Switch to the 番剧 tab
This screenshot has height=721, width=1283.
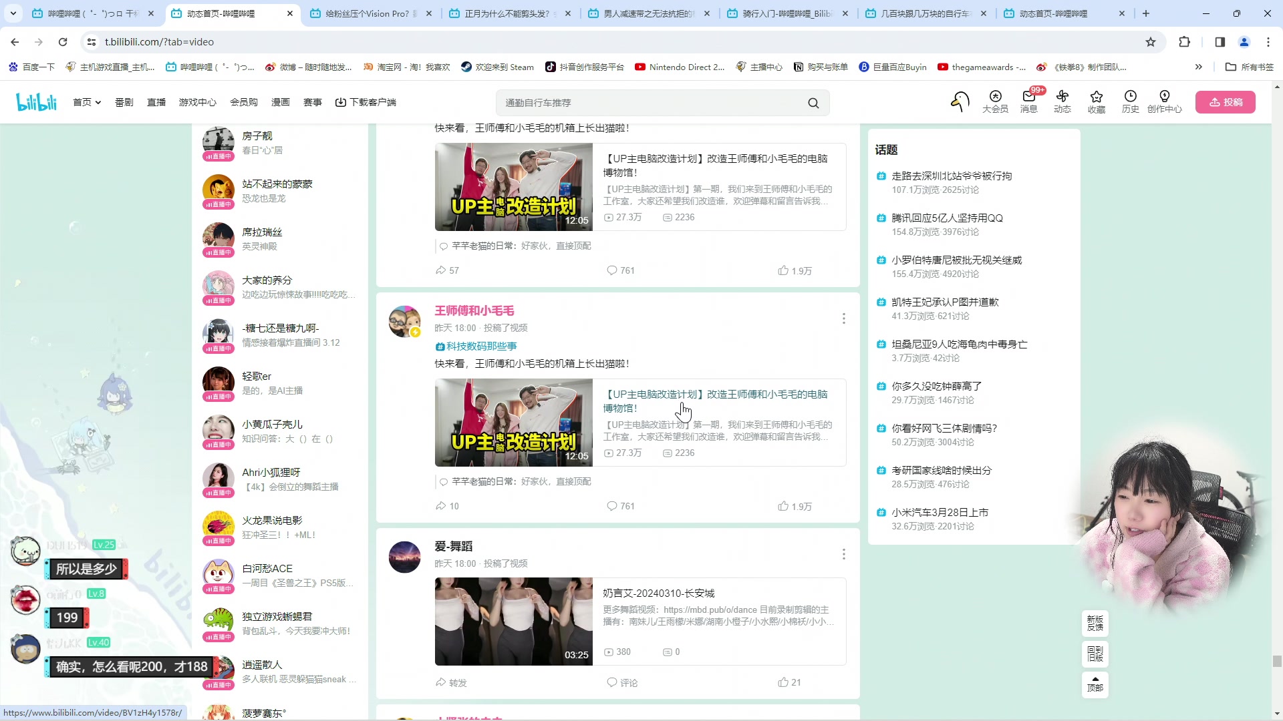[x=124, y=102]
